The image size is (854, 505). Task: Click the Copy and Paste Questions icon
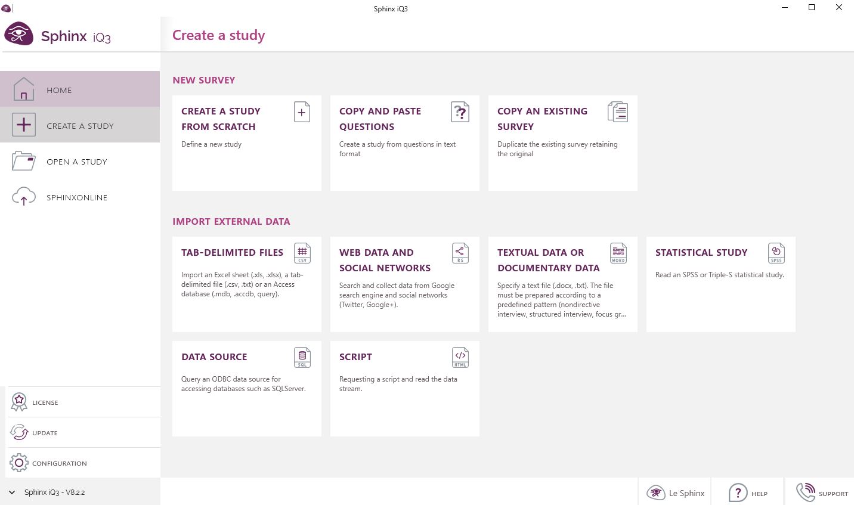pyautogui.click(x=460, y=111)
